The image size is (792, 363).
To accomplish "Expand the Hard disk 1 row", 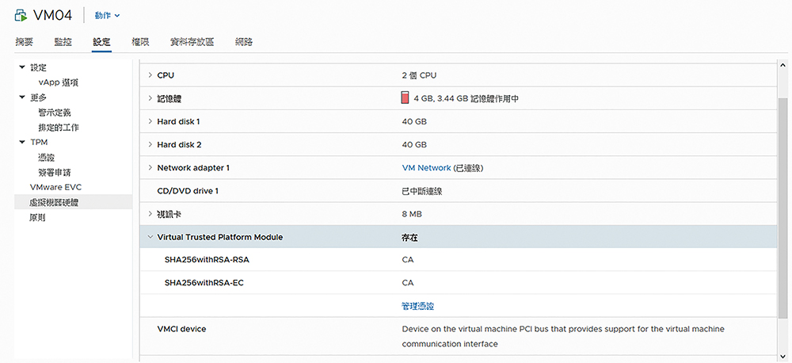I will click(150, 121).
